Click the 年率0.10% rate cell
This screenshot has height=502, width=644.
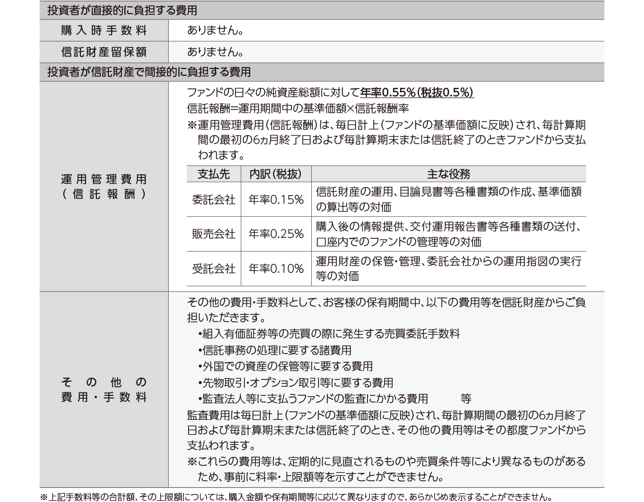click(276, 269)
